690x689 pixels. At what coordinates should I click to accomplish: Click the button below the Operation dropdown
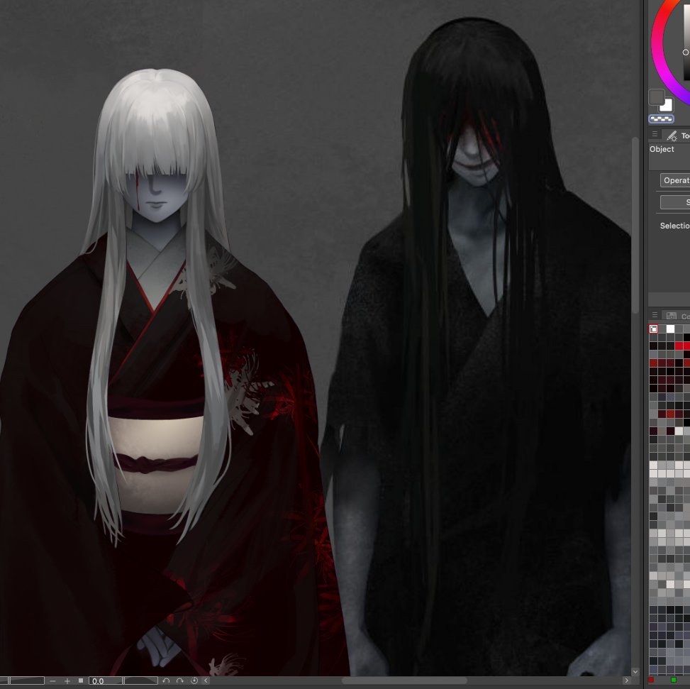click(x=675, y=202)
